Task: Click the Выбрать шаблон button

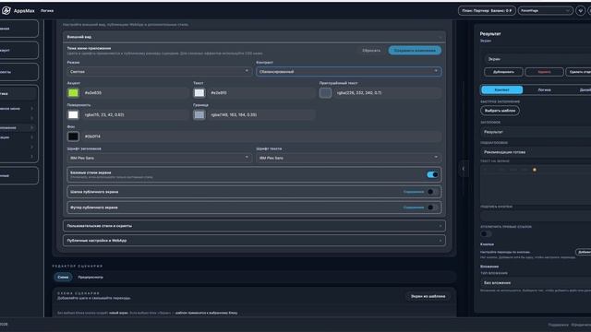Action: pos(500,111)
